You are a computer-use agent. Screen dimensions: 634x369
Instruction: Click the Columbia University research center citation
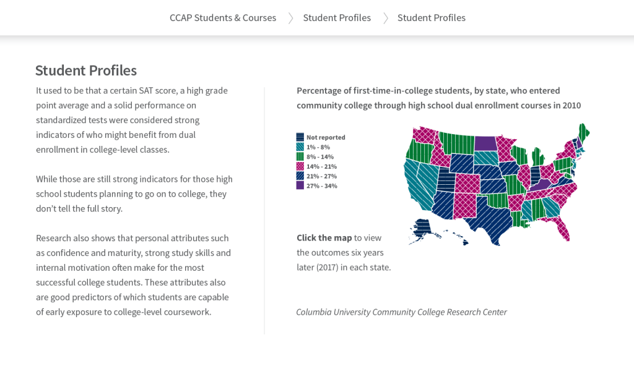pyautogui.click(x=401, y=312)
